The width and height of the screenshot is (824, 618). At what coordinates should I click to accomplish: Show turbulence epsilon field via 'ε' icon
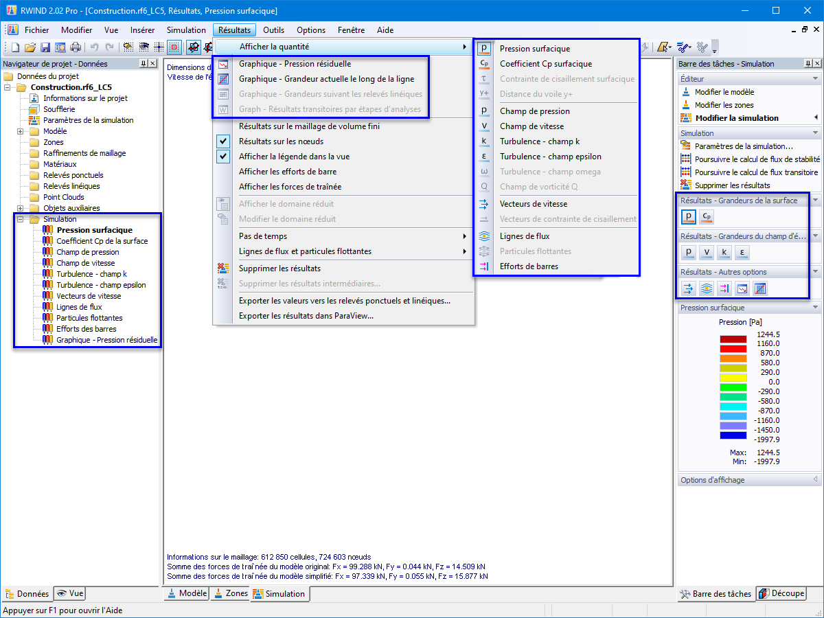coord(742,253)
